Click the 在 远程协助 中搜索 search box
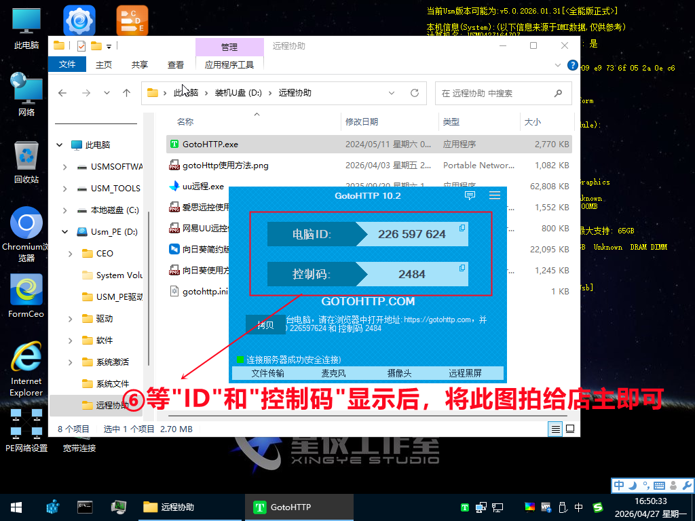 click(x=495, y=93)
